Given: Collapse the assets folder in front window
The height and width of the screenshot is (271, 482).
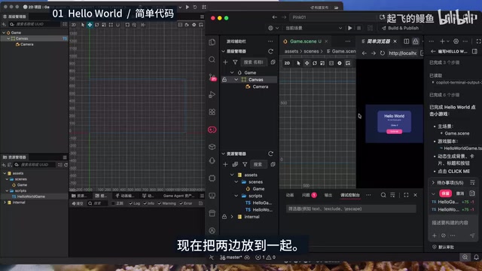Looking at the screenshot, I should point(232,175).
